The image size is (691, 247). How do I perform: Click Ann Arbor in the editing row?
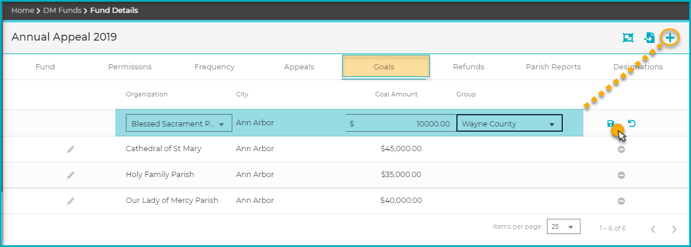(255, 123)
